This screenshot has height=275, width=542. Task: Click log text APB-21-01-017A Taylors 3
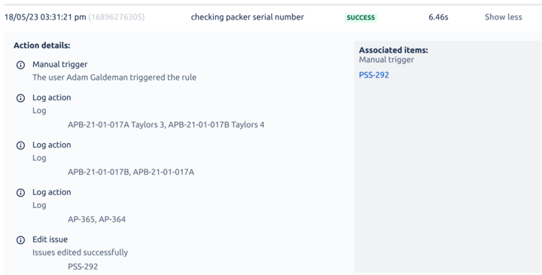point(116,124)
